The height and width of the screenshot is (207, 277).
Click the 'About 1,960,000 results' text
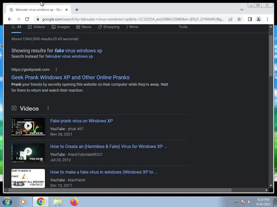(x=45, y=39)
